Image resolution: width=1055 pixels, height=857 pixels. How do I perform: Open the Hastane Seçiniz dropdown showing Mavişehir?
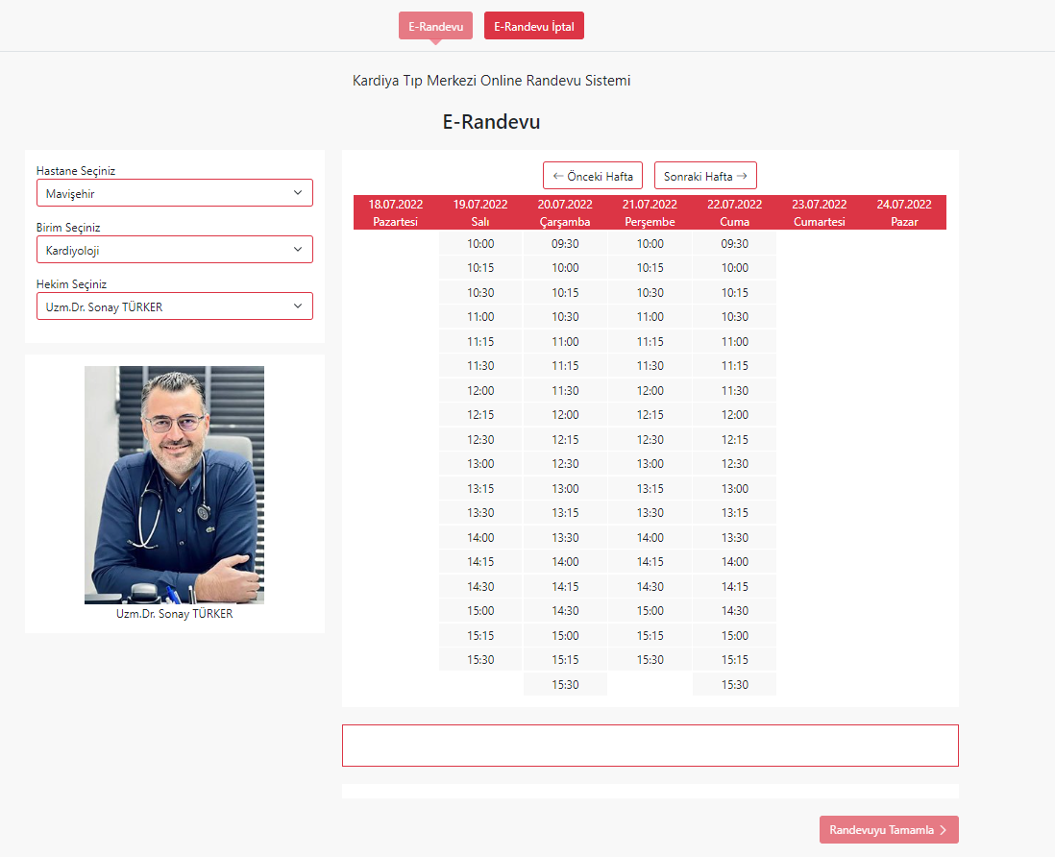[174, 193]
